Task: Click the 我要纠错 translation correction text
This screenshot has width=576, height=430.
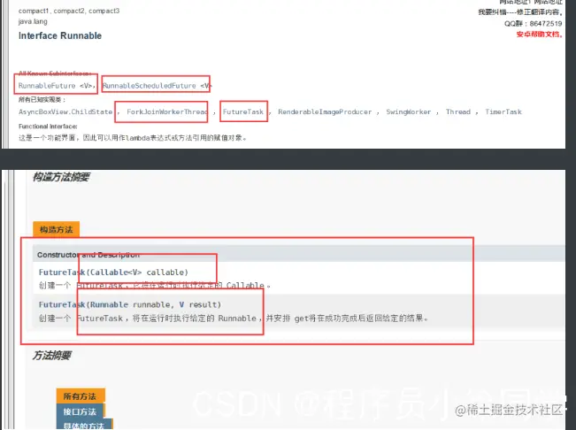Action: 520,12
